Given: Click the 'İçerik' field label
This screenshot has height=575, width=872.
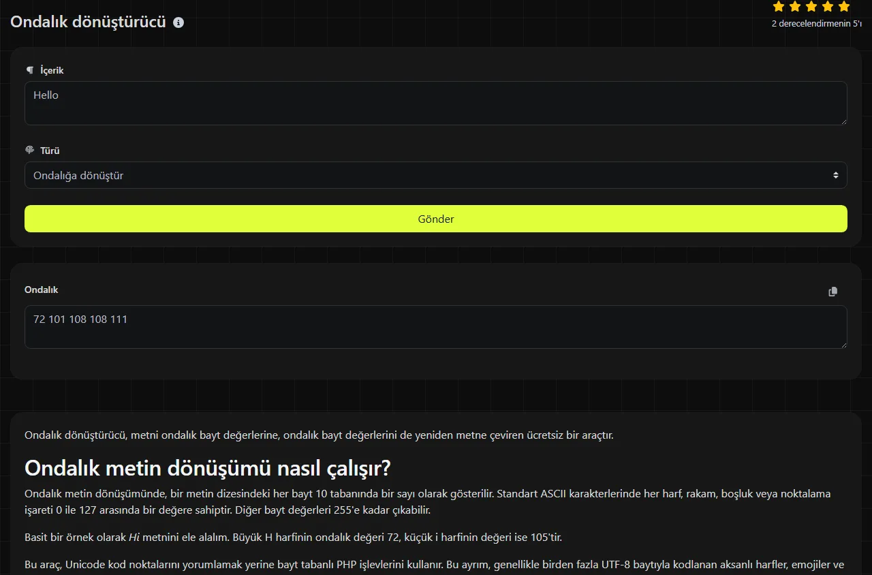Looking at the screenshot, I should [x=52, y=70].
